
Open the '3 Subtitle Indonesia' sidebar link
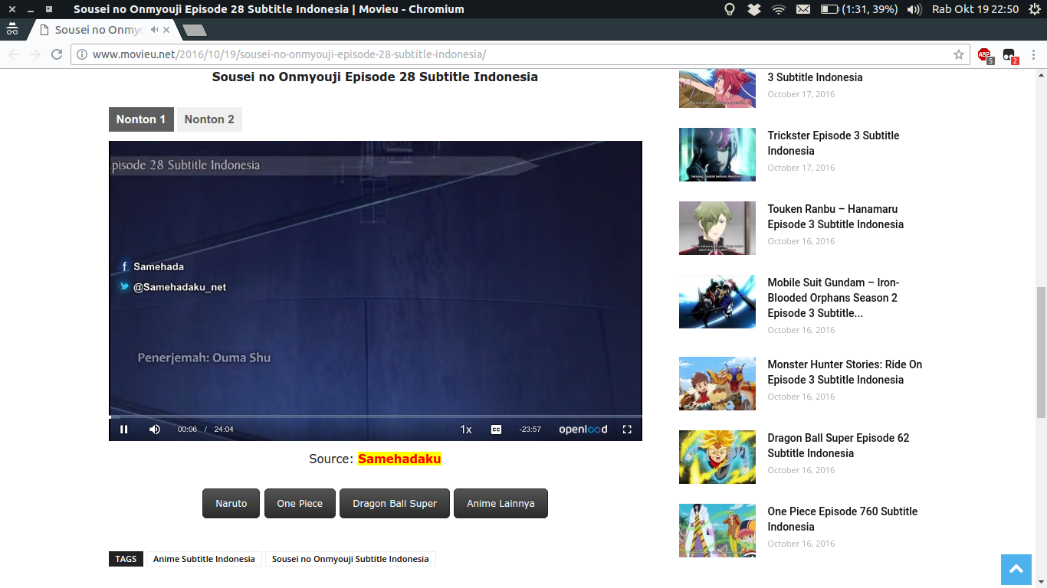click(x=815, y=77)
